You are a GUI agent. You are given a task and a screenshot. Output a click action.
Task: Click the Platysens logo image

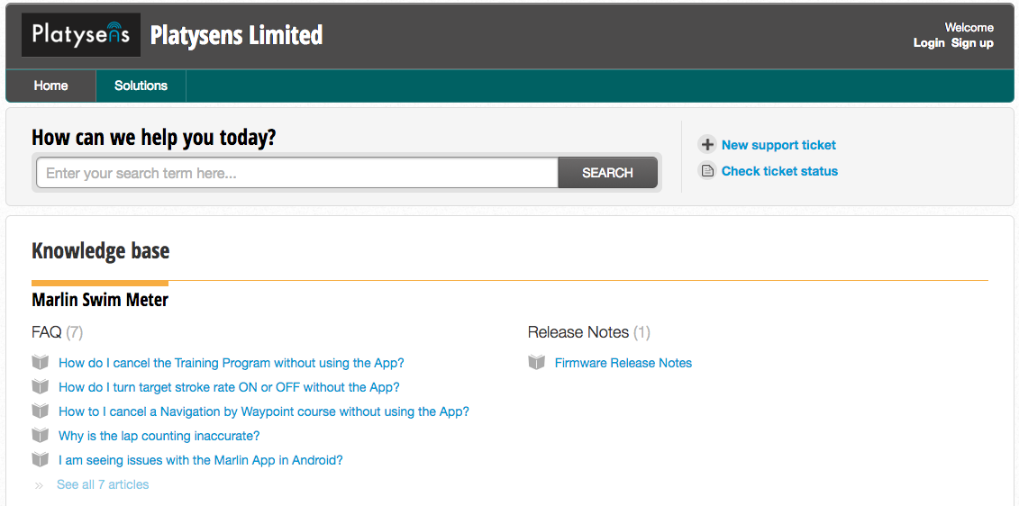pos(81,35)
